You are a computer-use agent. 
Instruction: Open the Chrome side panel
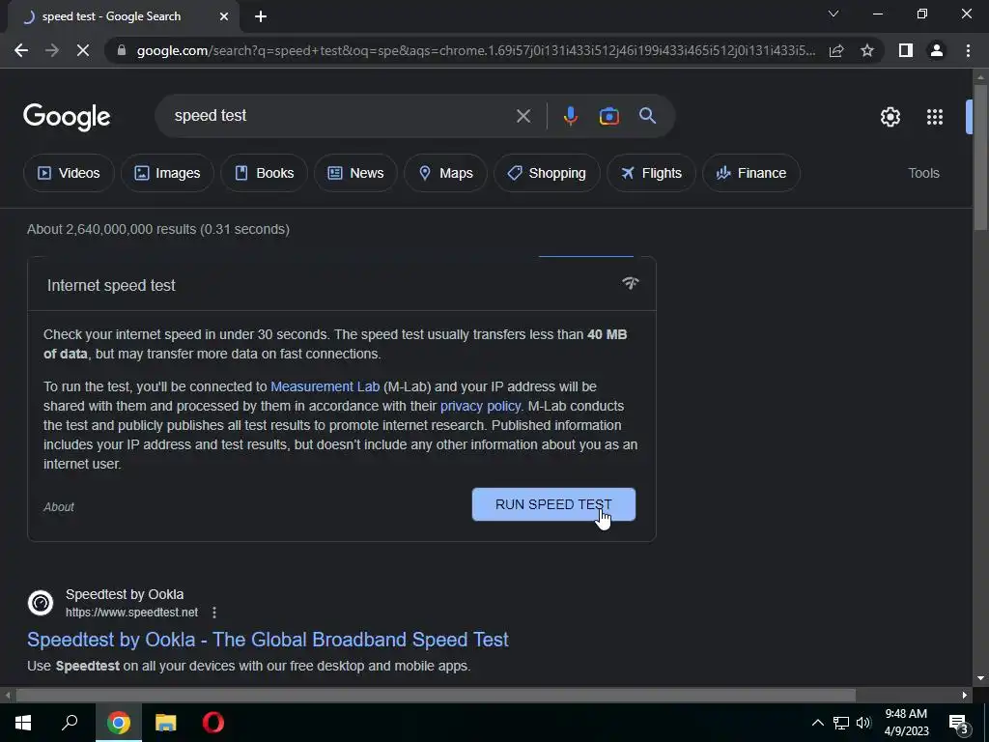[906, 50]
